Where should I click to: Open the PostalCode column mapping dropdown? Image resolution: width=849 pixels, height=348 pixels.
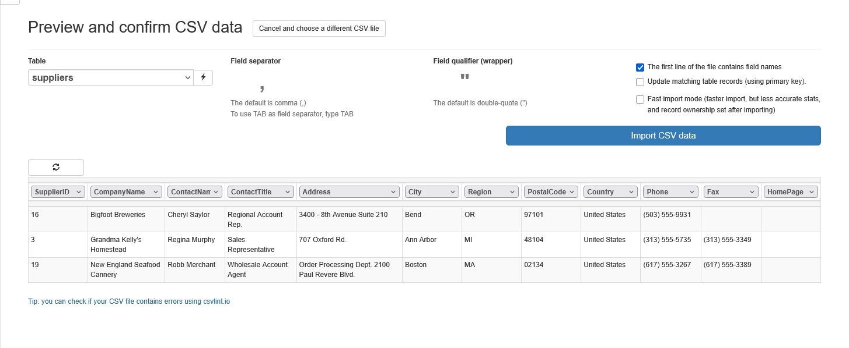pos(550,192)
